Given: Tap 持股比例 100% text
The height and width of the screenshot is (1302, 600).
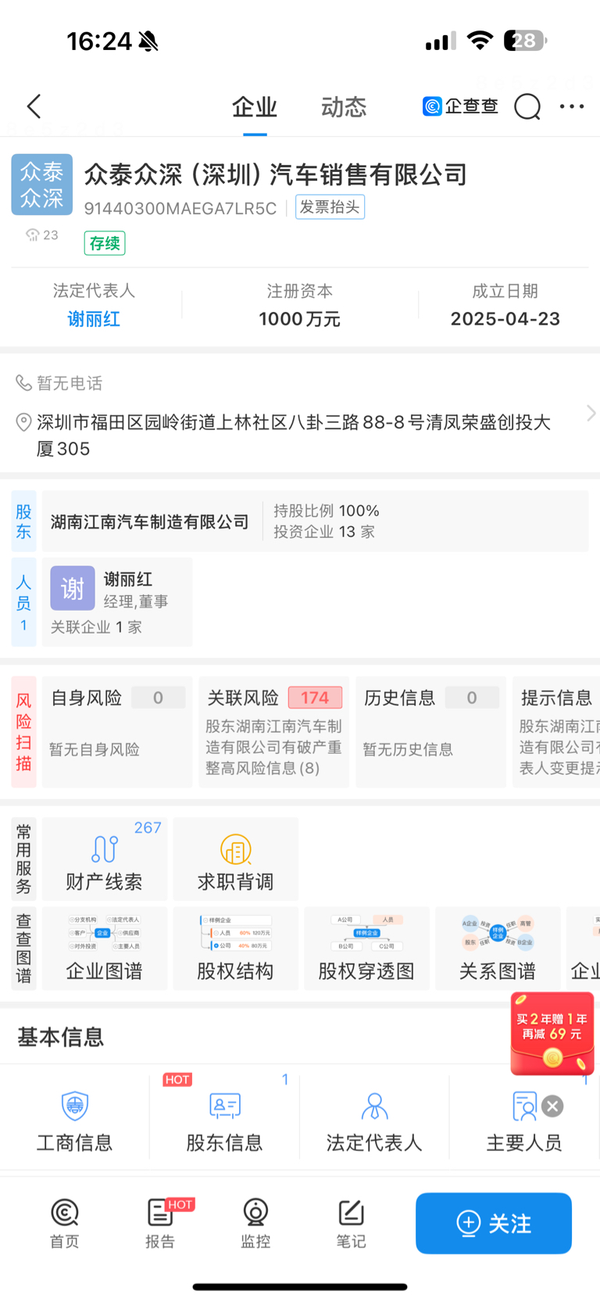Looking at the screenshot, I should click(327, 511).
